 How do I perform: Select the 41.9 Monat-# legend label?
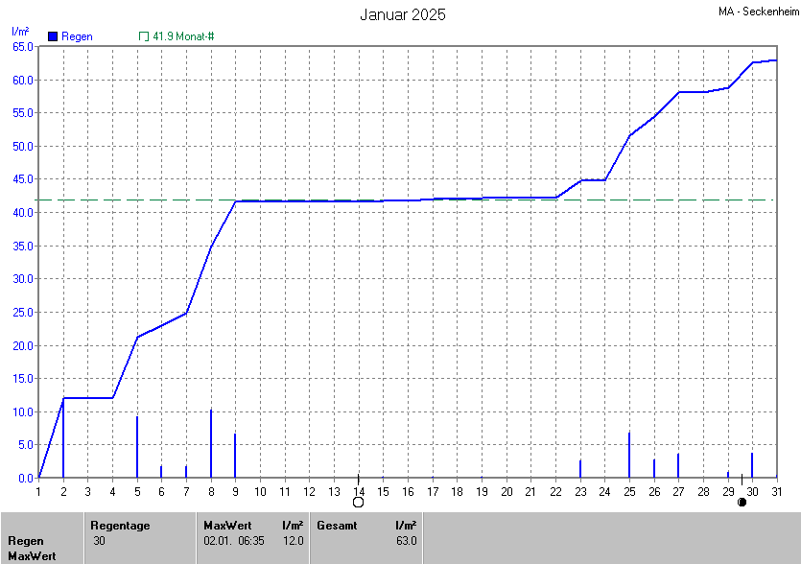click(x=183, y=36)
